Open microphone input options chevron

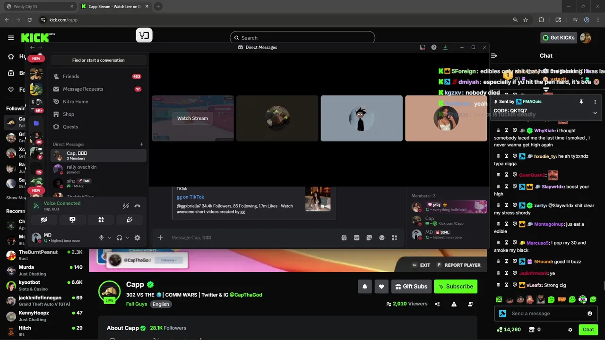point(109,238)
